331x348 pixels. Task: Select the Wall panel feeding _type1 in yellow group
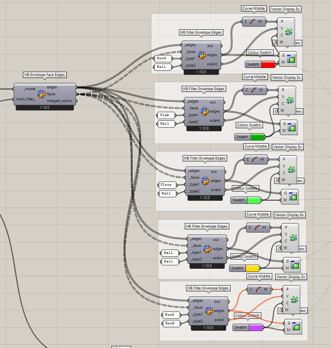[170, 253]
